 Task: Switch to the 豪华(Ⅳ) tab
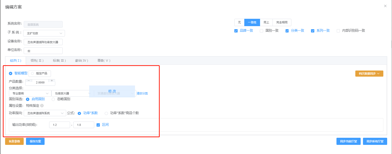tap(82, 61)
